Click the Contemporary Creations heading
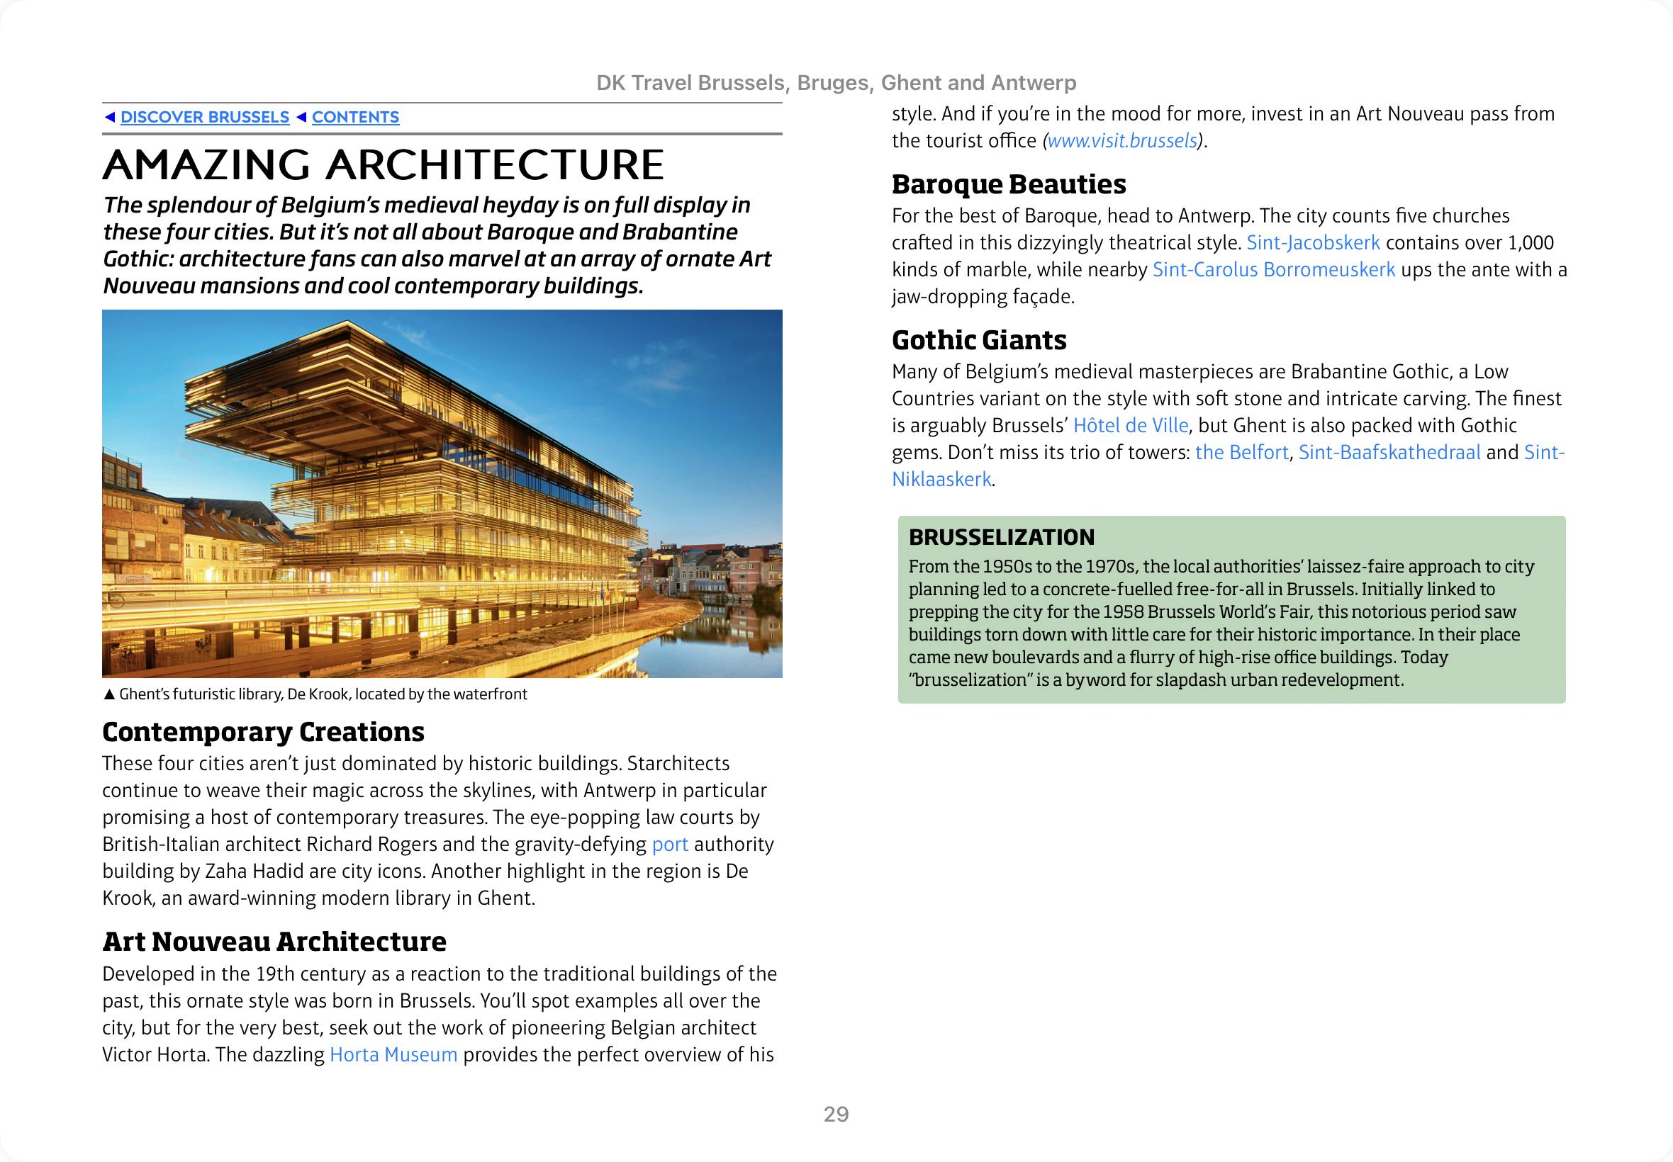The height and width of the screenshot is (1162, 1673). coord(263,732)
